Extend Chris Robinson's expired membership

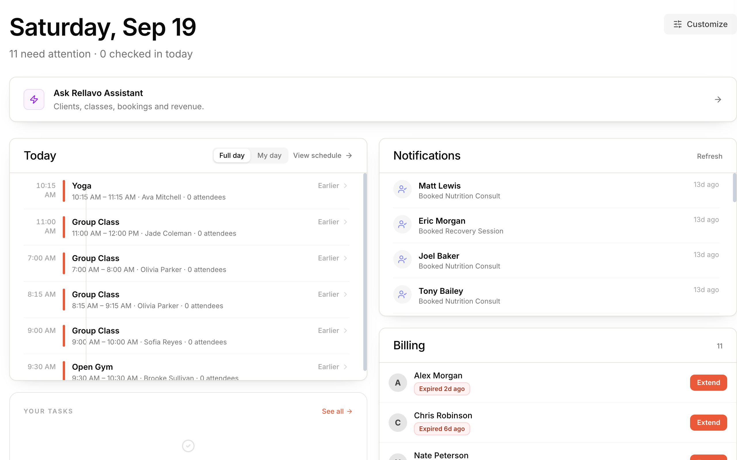click(708, 422)
